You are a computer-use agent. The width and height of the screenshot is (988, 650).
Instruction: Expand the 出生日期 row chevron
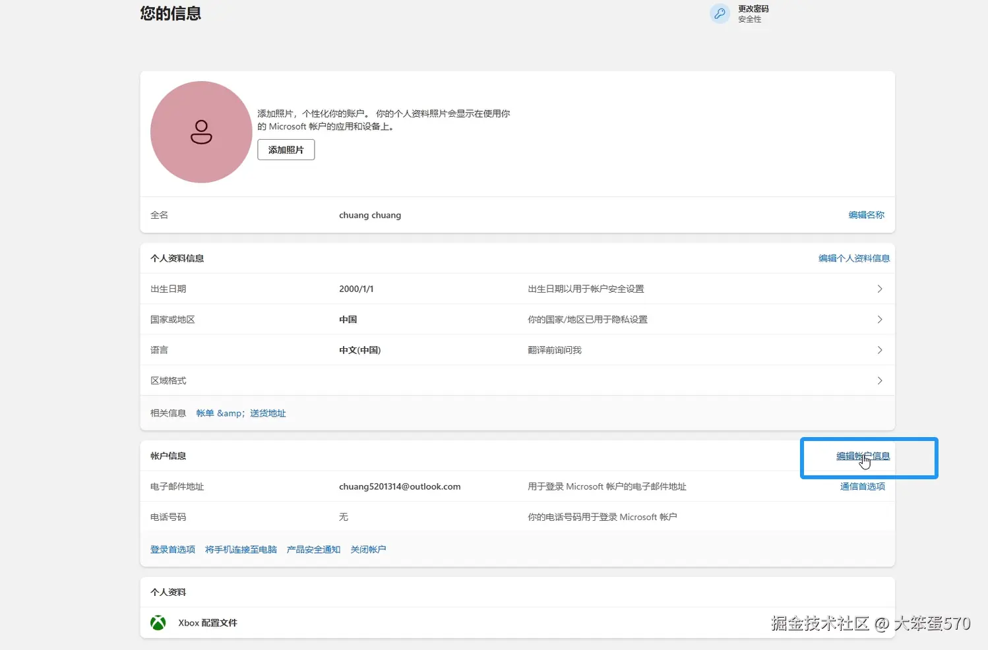(x=880, y=289)
